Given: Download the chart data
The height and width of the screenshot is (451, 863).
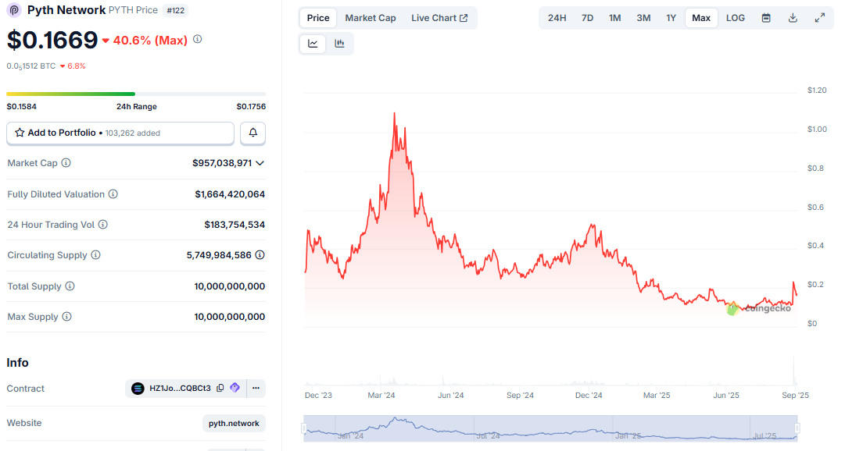Looking at the screenshot, I should point(793,18).
